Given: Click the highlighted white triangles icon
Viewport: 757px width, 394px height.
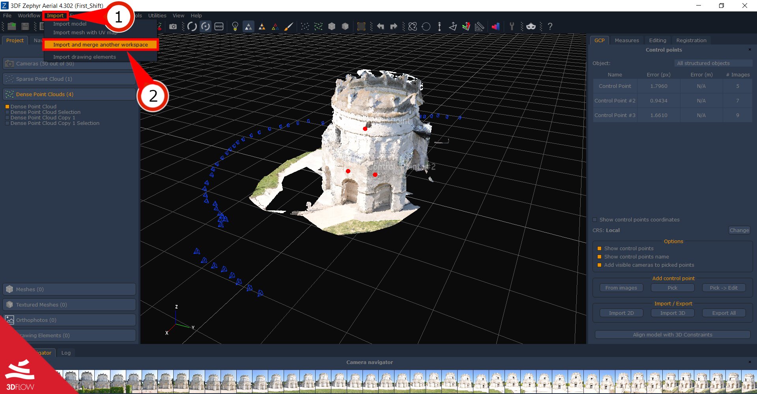Looking at the screenshot, I should click(x=248, y=26).
